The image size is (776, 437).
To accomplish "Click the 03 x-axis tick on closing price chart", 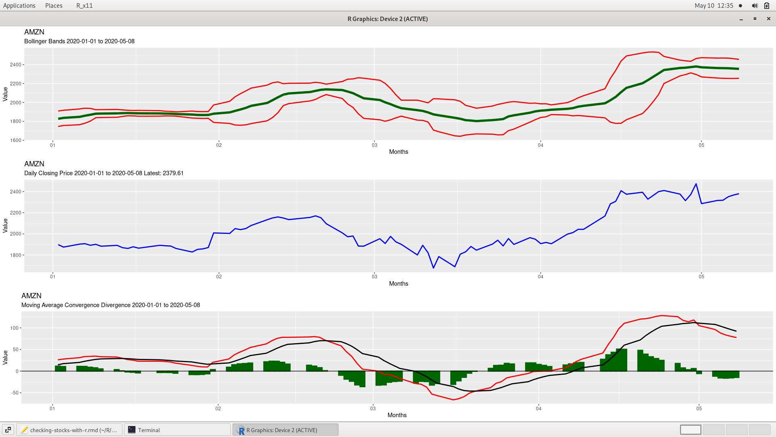I will [x=374, y=277].
